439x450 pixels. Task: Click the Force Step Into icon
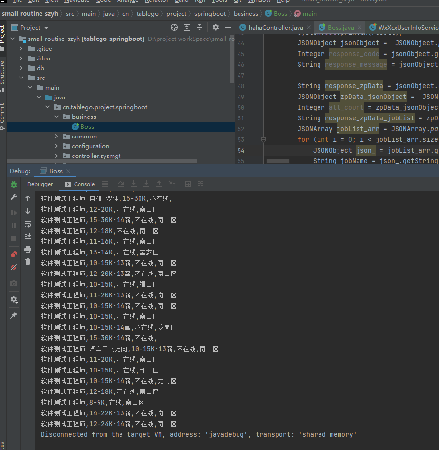pyautogui.click(x=146, y=184)
